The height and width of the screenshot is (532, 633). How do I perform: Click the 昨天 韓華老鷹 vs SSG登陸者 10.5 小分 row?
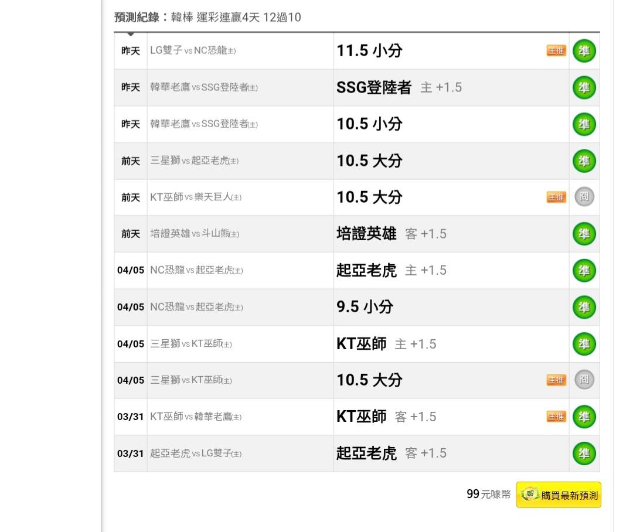point(369,124)
